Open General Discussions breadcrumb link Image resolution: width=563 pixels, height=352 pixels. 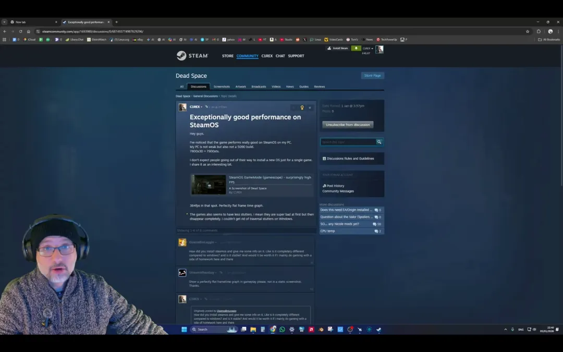click(205, 96)
